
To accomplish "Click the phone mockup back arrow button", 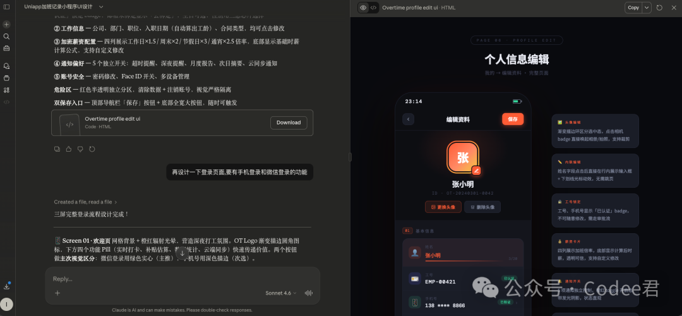I will pyautogui.click(x=408, y=119).
